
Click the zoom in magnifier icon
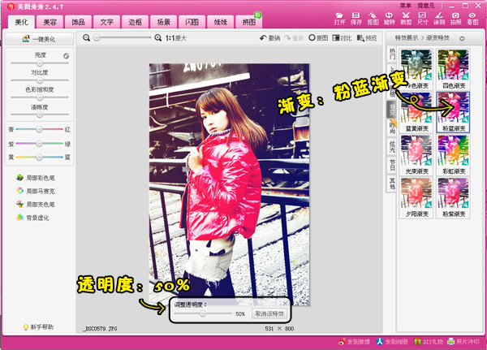(158, 37)
